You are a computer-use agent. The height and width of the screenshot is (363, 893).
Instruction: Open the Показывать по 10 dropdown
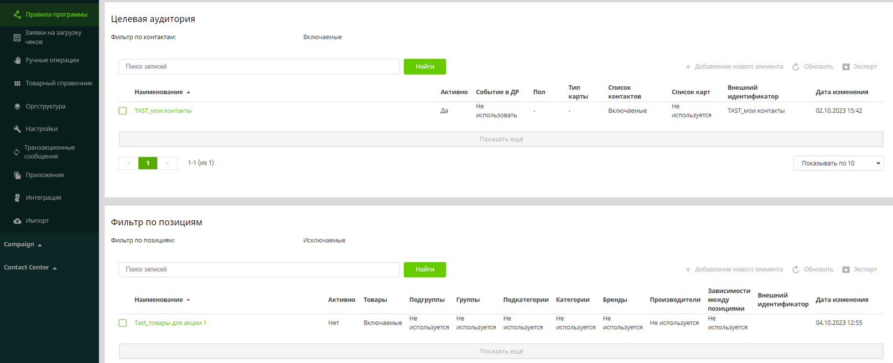click(x=838, y=163)
